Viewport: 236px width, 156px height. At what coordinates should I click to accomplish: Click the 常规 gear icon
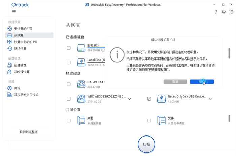click(x=9, y=88)
